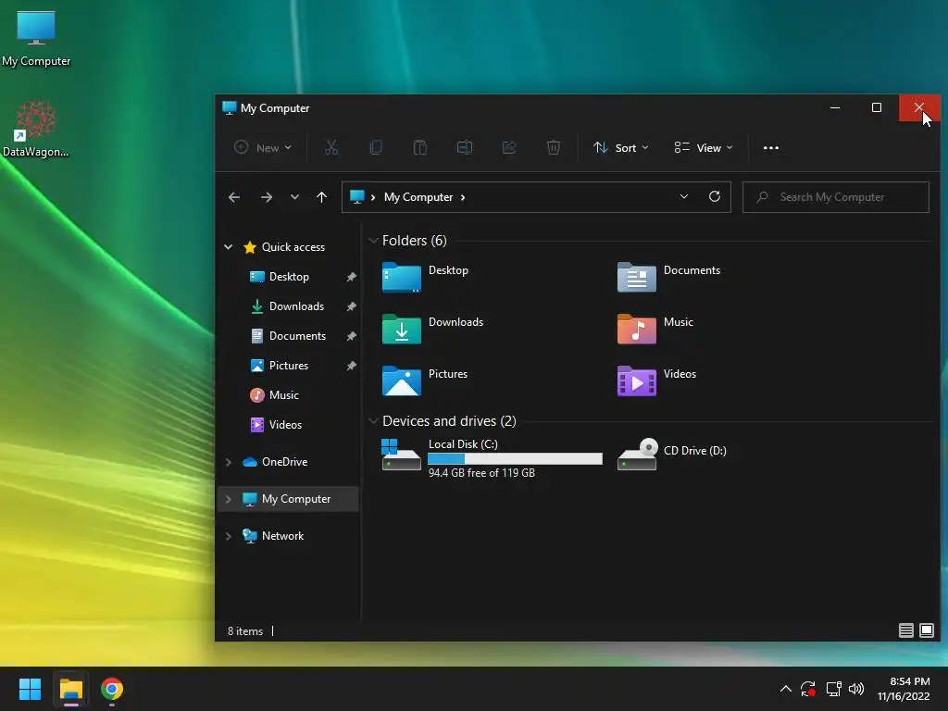Expand the OneDrive tree node

tap(229, 462)
